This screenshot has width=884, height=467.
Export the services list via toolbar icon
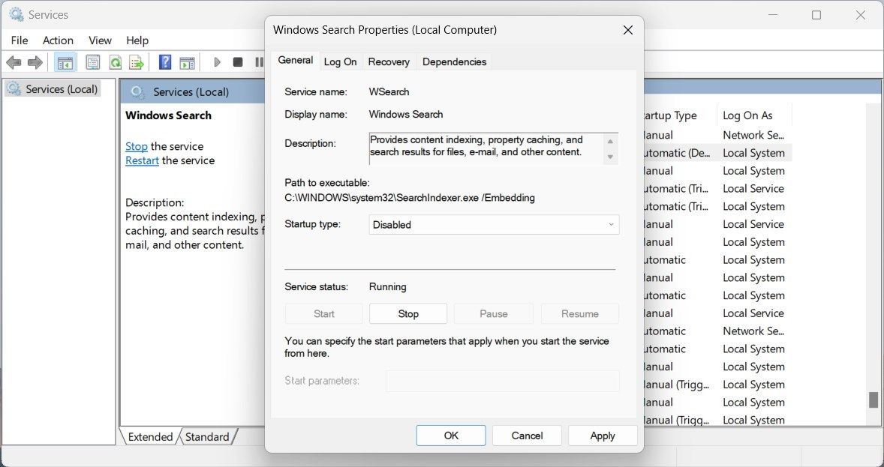[x=136, y=61]
